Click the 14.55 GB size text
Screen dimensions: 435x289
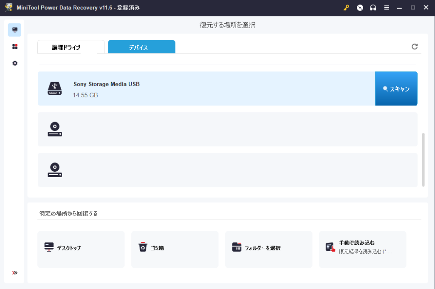click(85, 95)
